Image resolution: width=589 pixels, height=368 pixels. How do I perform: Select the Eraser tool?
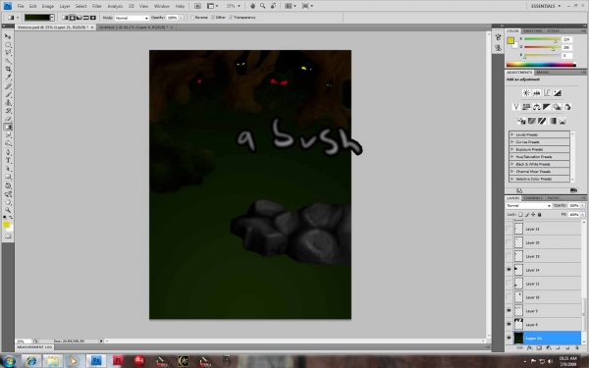[8, 119]
